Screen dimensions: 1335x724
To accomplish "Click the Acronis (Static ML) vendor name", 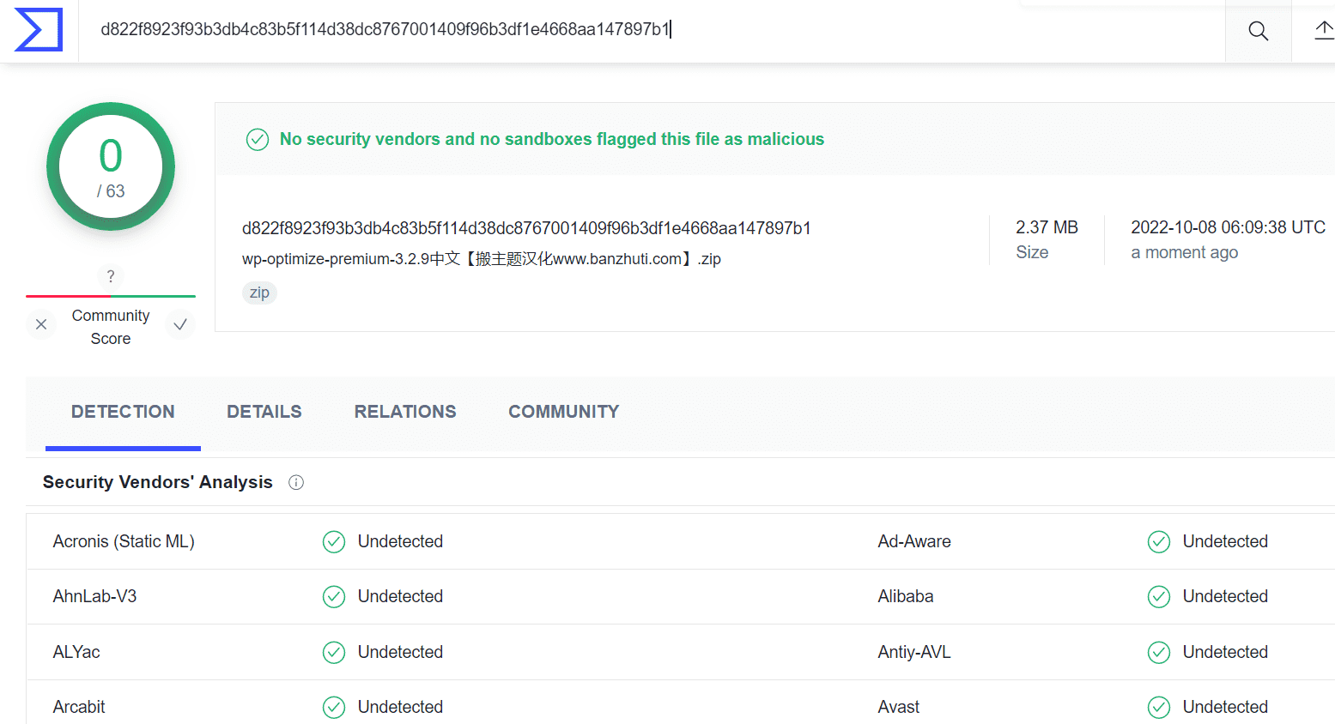I will pyautogui.click(x=124, y=541).
